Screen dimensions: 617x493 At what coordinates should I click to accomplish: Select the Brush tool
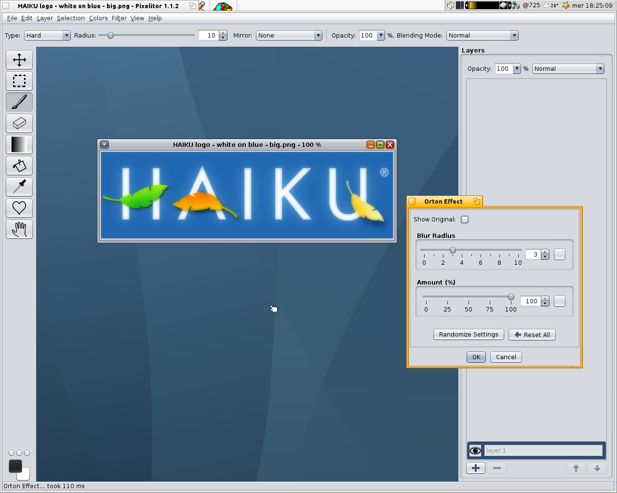[19, 102]
